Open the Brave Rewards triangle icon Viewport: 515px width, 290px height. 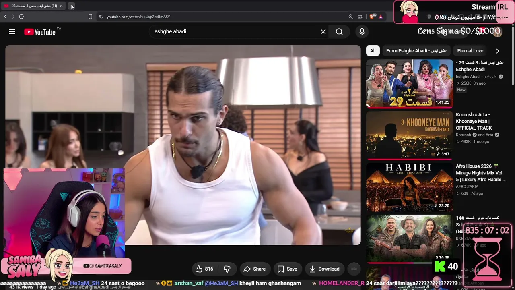[x=380, y=17]
